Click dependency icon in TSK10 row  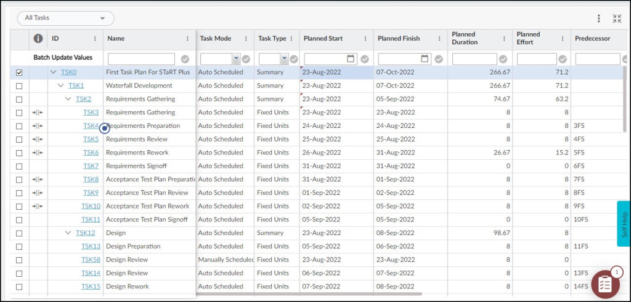pyautogui.click(x=38, y=207)
